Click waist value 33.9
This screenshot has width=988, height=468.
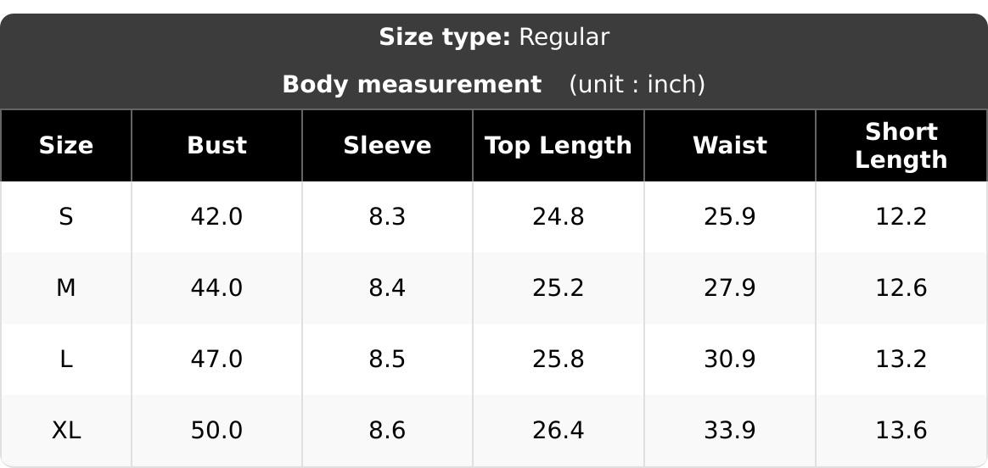pos(730,431)
